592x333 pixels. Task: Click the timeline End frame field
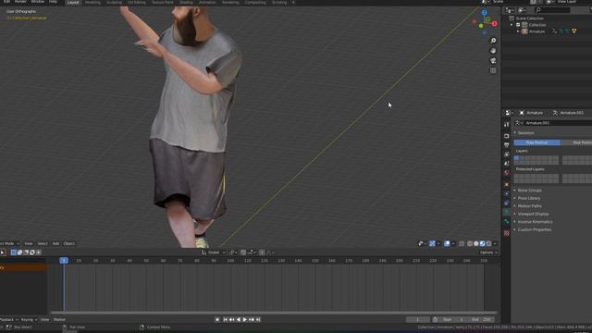pos(482,320)
